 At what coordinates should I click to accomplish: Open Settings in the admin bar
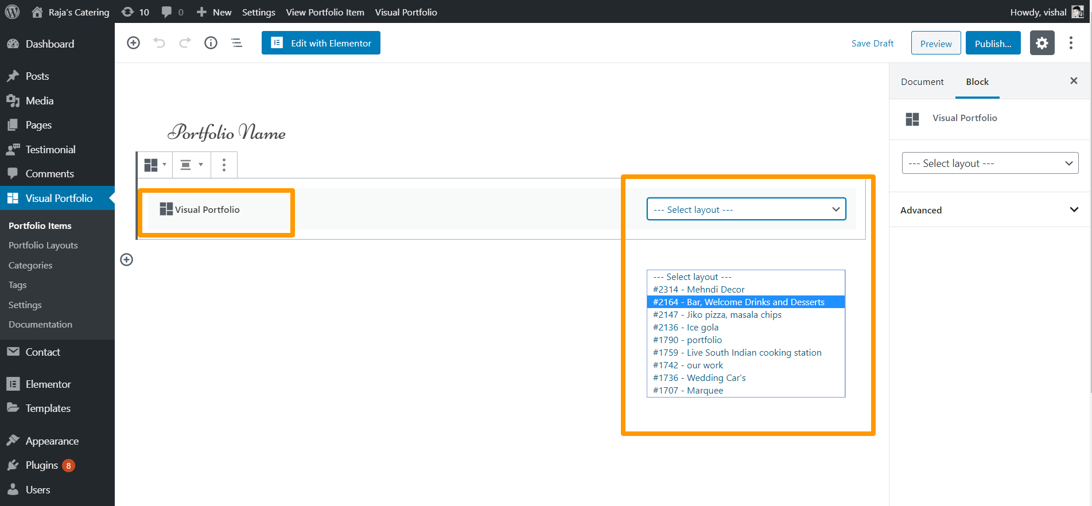(258, 12)
